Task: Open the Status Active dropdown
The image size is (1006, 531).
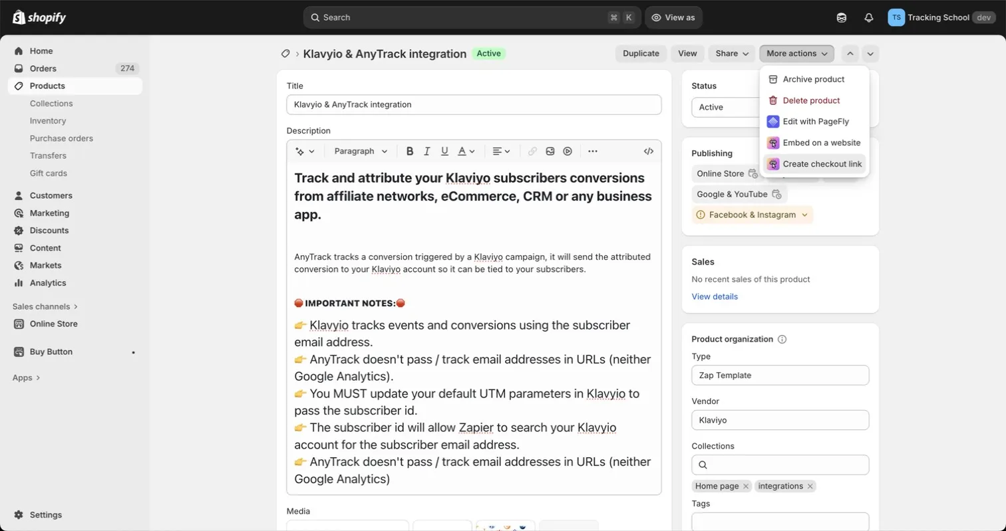Action: tap(725, 107)
